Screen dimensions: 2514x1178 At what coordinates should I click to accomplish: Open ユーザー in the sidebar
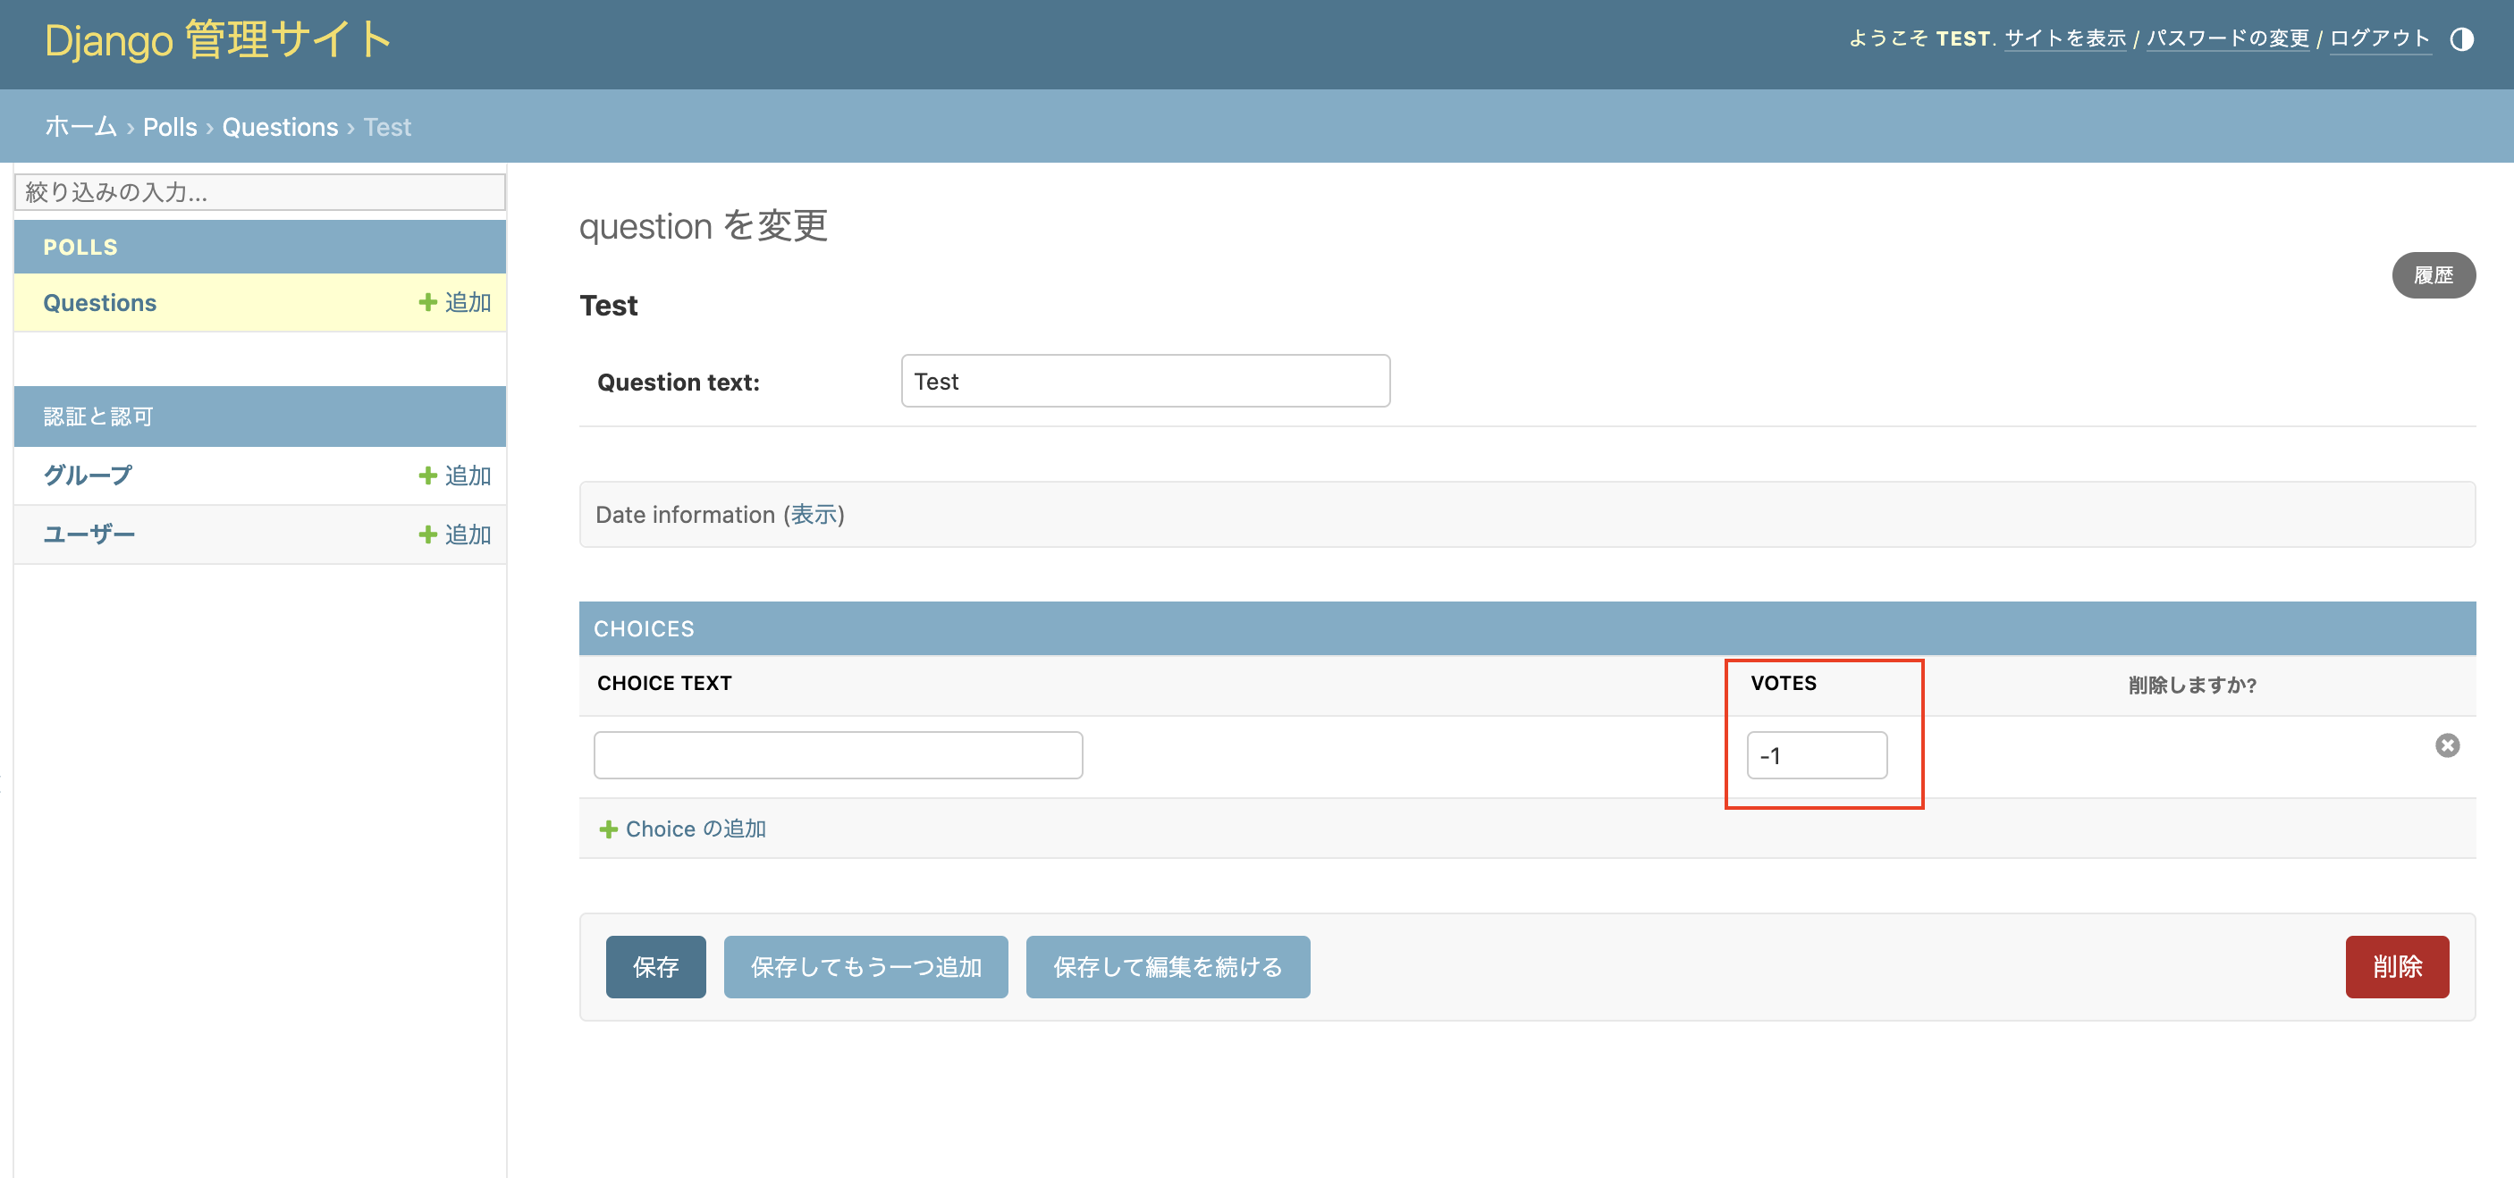point(89,534)
